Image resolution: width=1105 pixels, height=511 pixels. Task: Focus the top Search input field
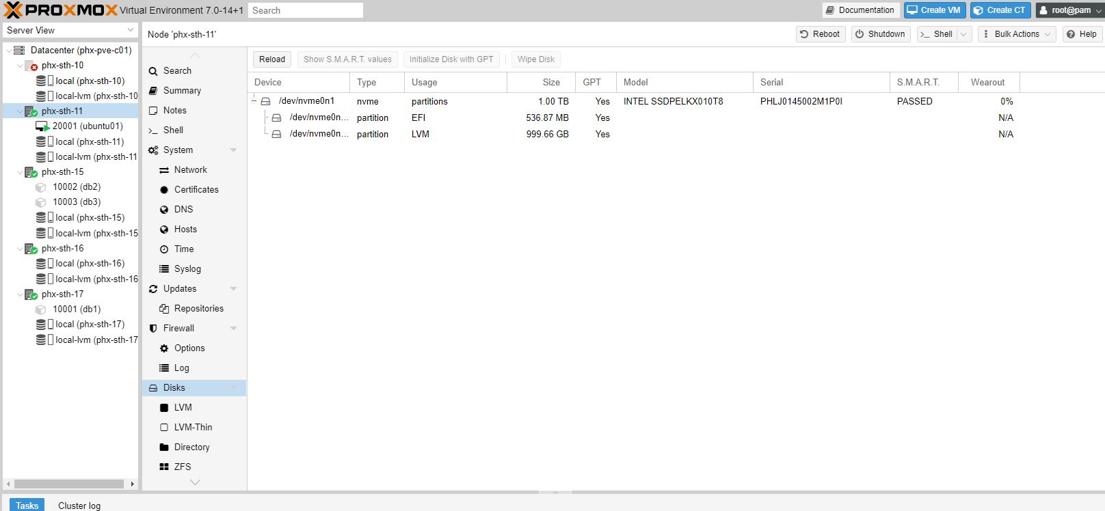click(x=306, y=10)
